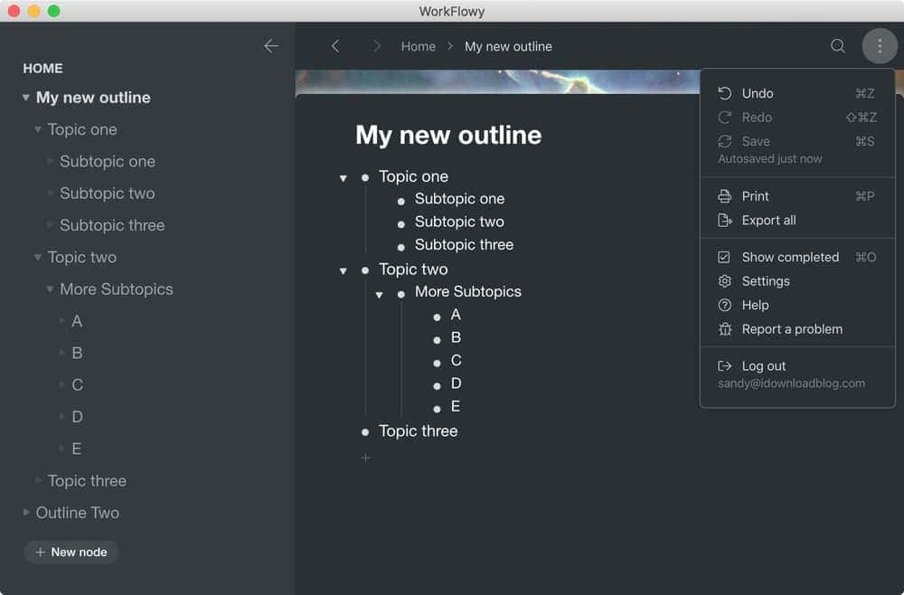Expand Outline Two in the sidebar
The height and width of the screenshot is (595, 904).
pyautogui.click(x=26, y=513)
